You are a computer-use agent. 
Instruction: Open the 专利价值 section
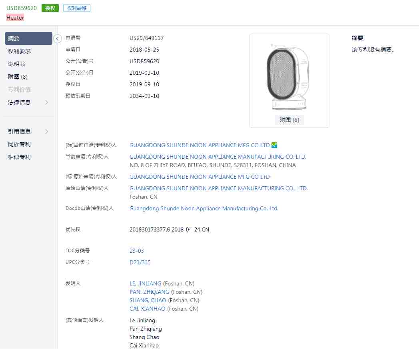click(x=19, y=90)
